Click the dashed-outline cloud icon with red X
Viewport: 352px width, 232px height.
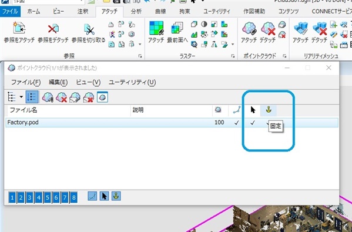point(89,97)
